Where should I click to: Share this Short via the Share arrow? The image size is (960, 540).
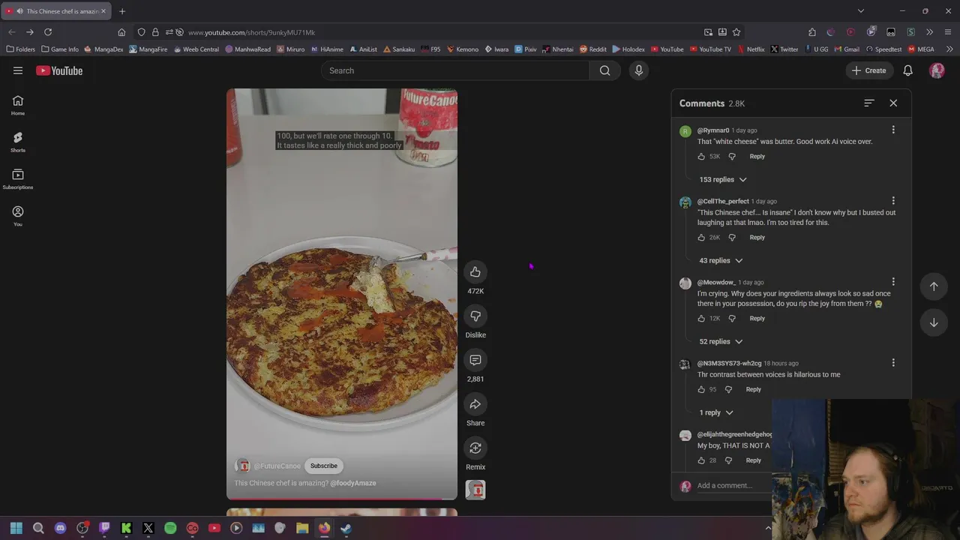(475, 404)
